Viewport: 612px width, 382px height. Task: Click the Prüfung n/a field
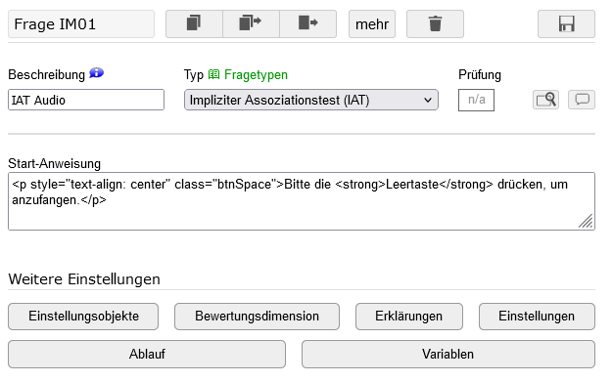[476, 100]
